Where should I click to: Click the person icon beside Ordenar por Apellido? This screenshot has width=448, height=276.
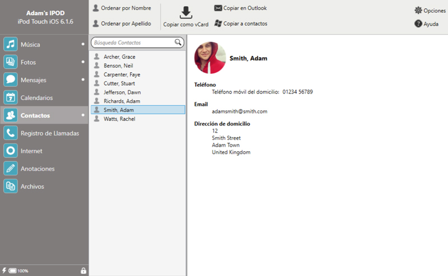point(96,24)
